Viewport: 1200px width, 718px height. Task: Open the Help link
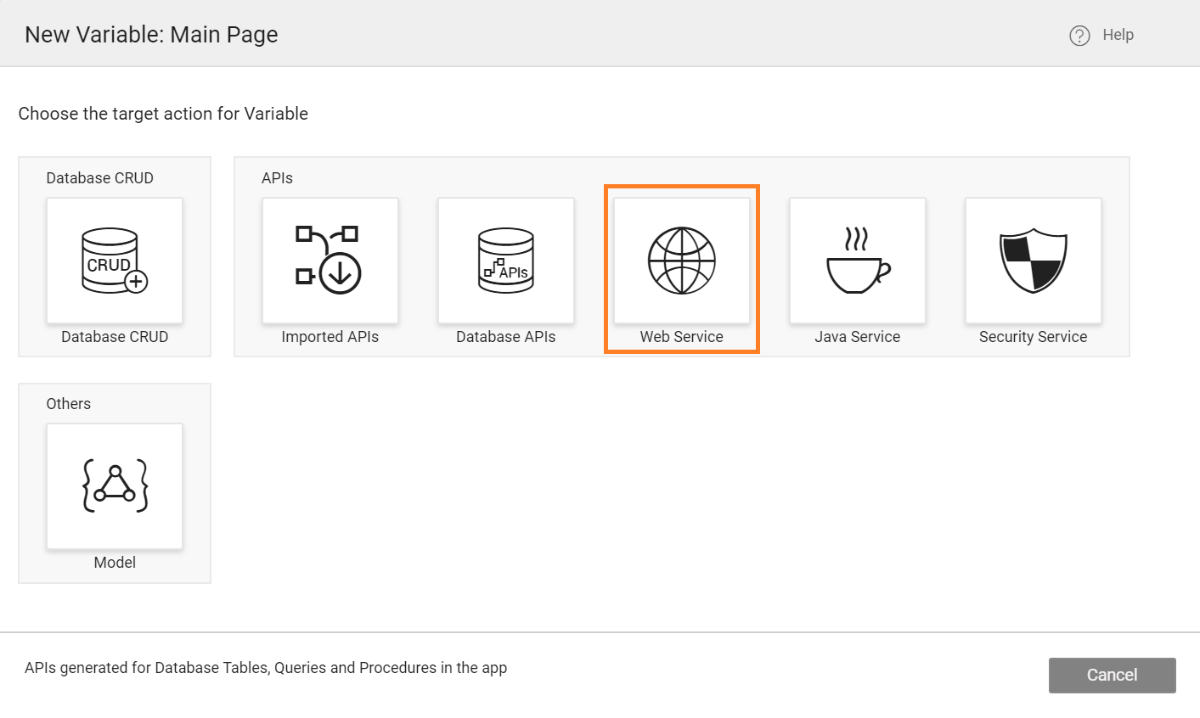point(1118,35)
